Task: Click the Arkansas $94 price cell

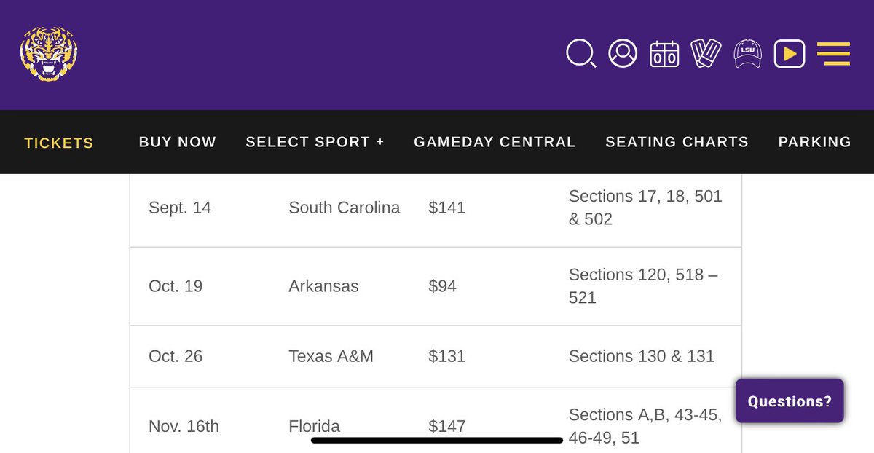Action: click(442, 286)
